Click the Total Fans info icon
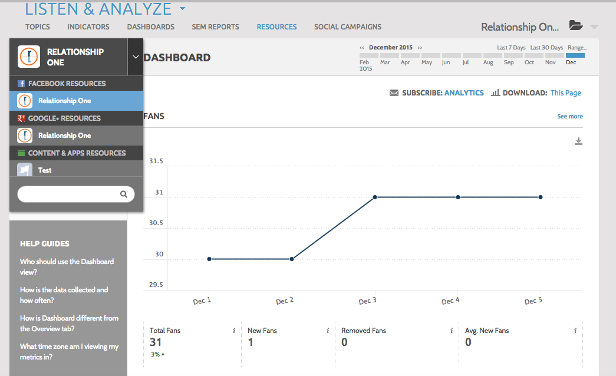The height and width of the screenshot is (376, 616). tap(234, 331)
